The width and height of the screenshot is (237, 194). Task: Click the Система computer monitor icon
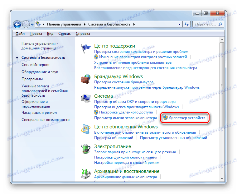click(86, 99)
